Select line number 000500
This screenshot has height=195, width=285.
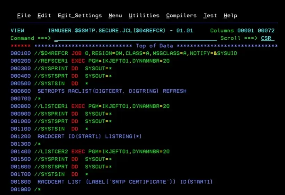tap(21, 84)
